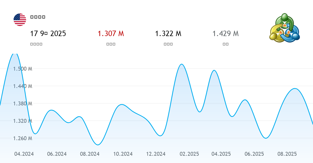Click the 1.500 M y-axis label
Viewport: 313px width, 163px height.
point(23,69)
